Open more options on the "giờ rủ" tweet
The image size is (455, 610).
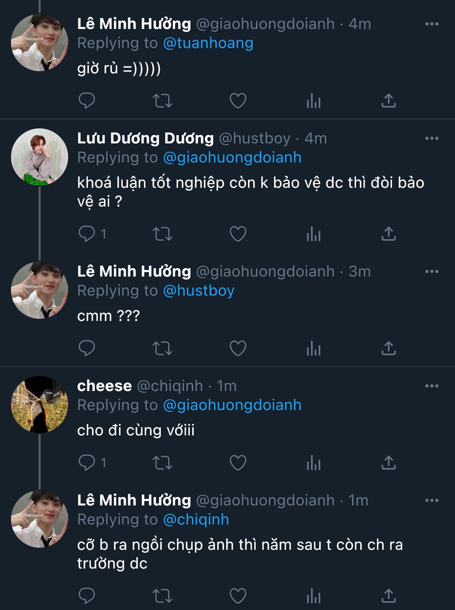[432, 24]
